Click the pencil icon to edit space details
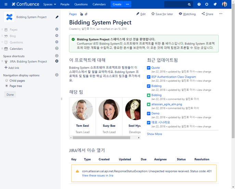The image size is (235, 189). tap(57, 17)
